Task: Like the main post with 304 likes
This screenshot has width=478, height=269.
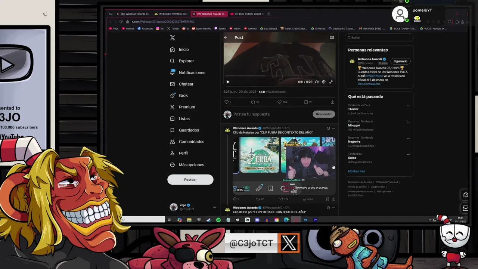Action: pyautogui.click(x=282, y=102)
